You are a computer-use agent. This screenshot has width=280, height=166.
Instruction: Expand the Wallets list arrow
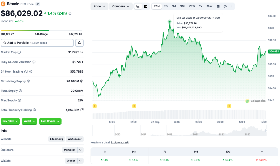tap(81, 161)
